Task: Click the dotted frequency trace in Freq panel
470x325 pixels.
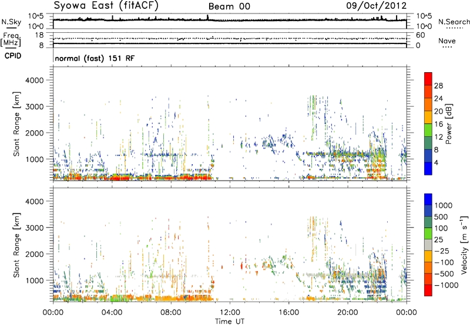Action: pos(230,39)
